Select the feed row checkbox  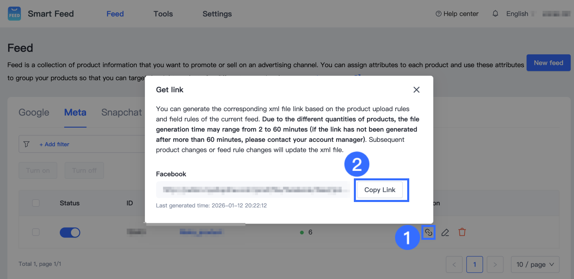point(36,232)
